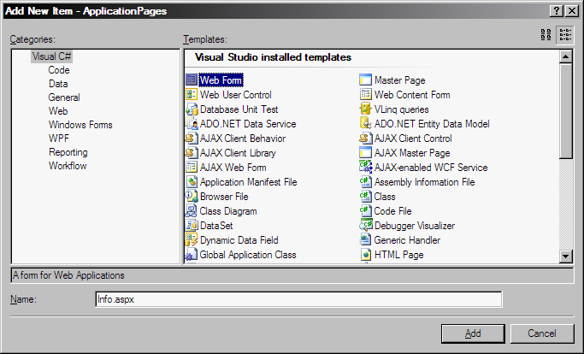Select the "Dynamic Data Field" label
584x354 pixels.
239,240
